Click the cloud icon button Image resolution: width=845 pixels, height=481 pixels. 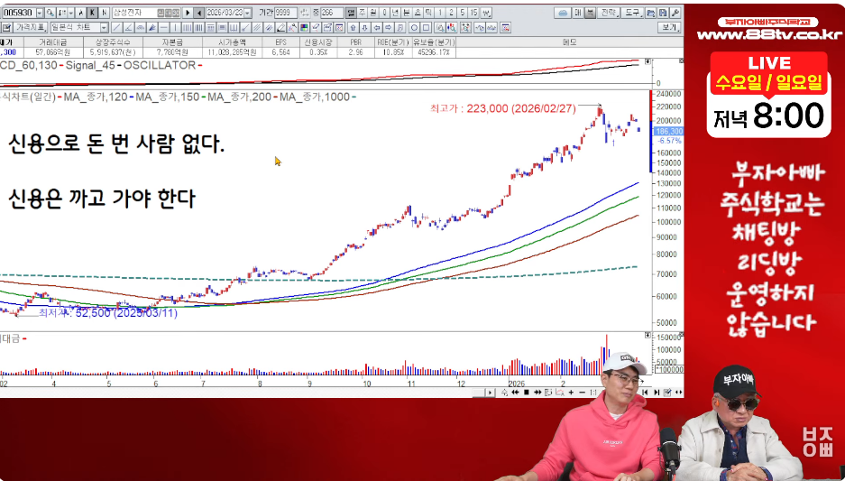point(563,13)
